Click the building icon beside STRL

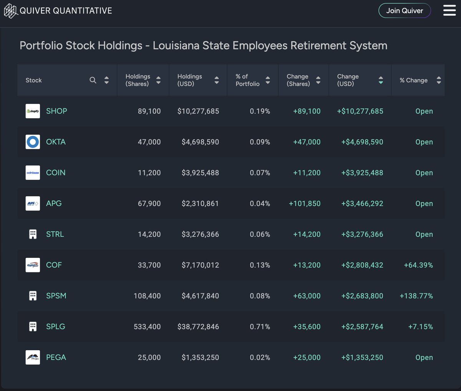(x=33, y=234)
